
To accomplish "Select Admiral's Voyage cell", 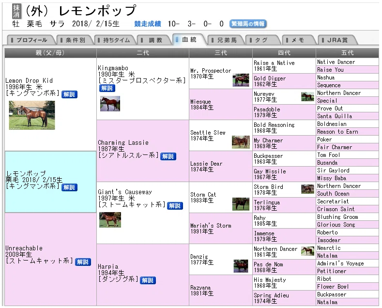I will (x=348, y=263).
